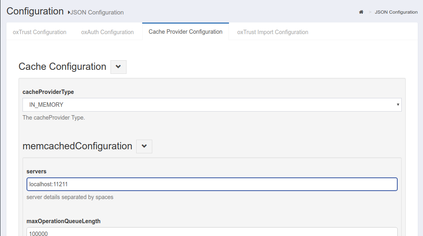Click the home icon in the breadcrumb
This screenshot has width=423, height=236.
click(x=361, y=12)
